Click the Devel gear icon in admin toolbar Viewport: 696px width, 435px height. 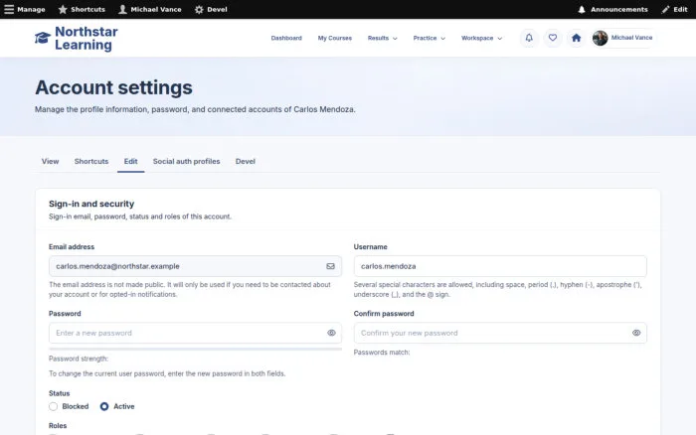tap(199, 9)
